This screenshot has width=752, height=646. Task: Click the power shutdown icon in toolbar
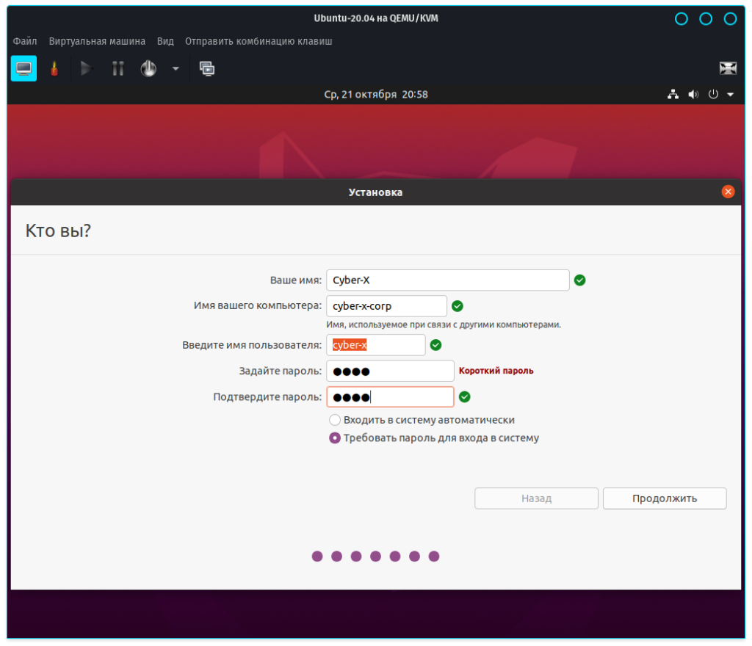click(x=148, y=68)
